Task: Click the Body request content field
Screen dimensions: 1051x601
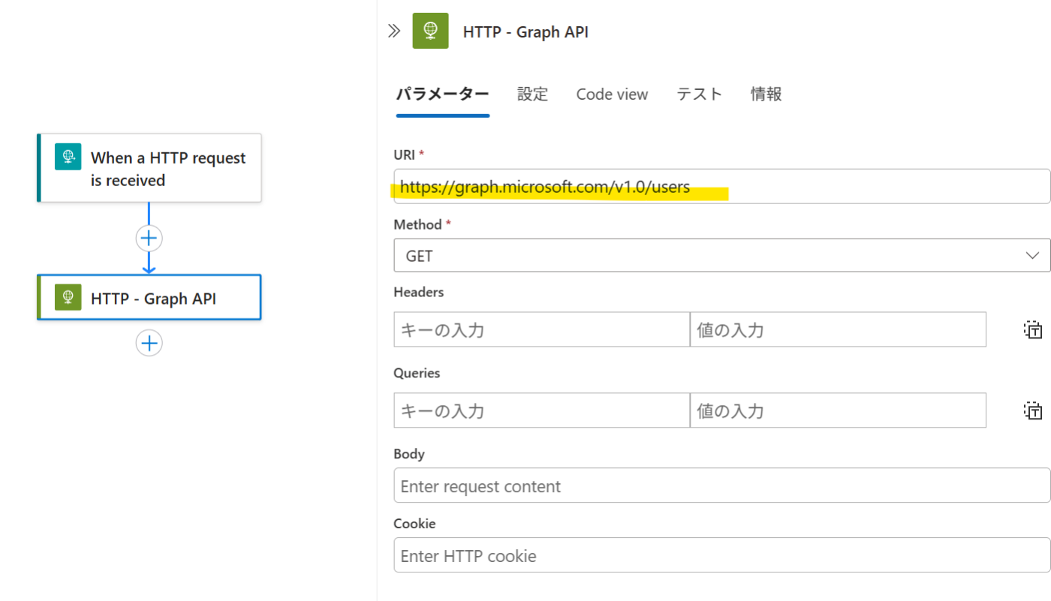Action: [x=721, y=485]
